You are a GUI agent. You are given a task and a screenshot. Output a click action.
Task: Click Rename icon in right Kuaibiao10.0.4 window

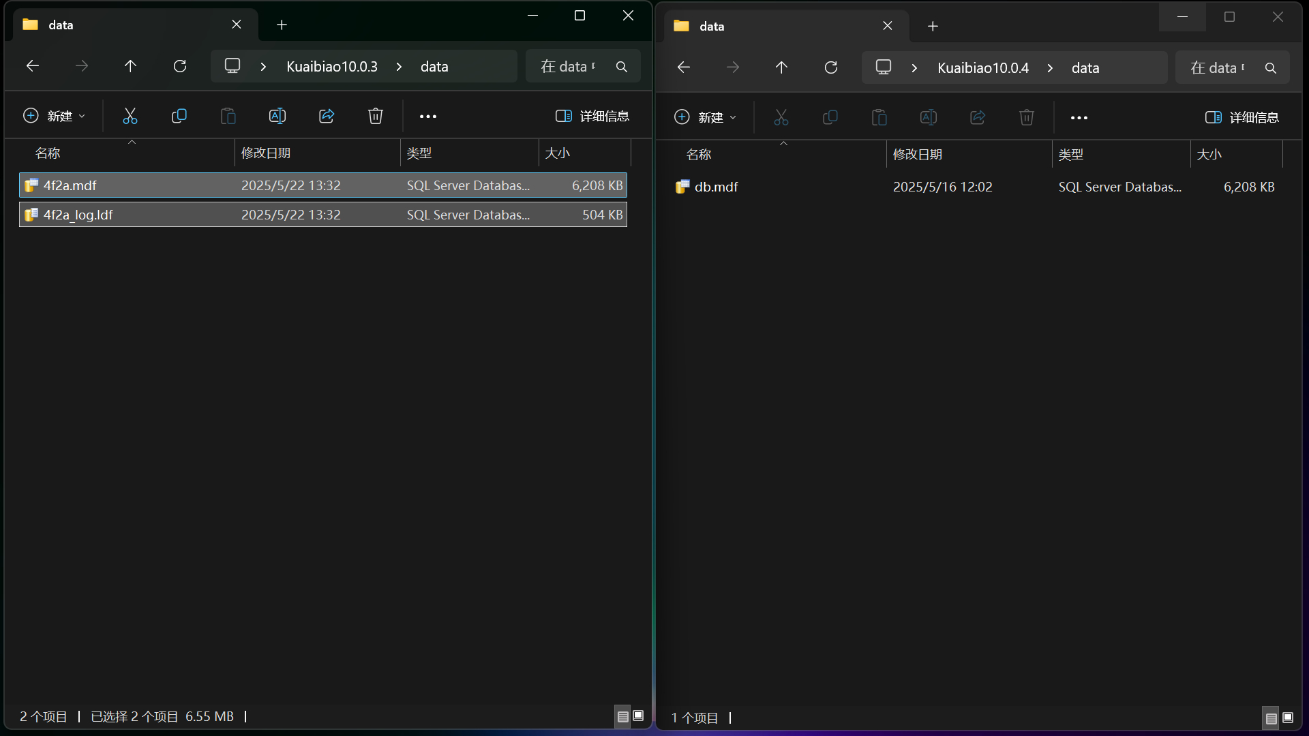click(929, 117)
